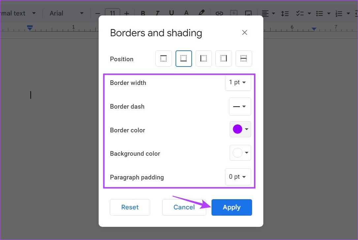Open the Border width dropdown
The width and height of the screenshot is (358, 240).
(x=238, y=82)
